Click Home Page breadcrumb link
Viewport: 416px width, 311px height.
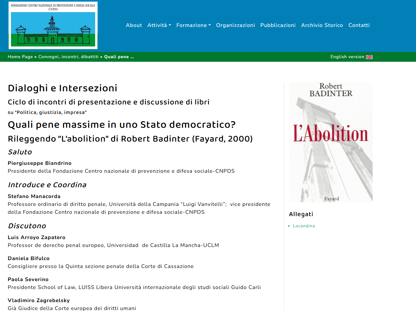click(20, 57)
